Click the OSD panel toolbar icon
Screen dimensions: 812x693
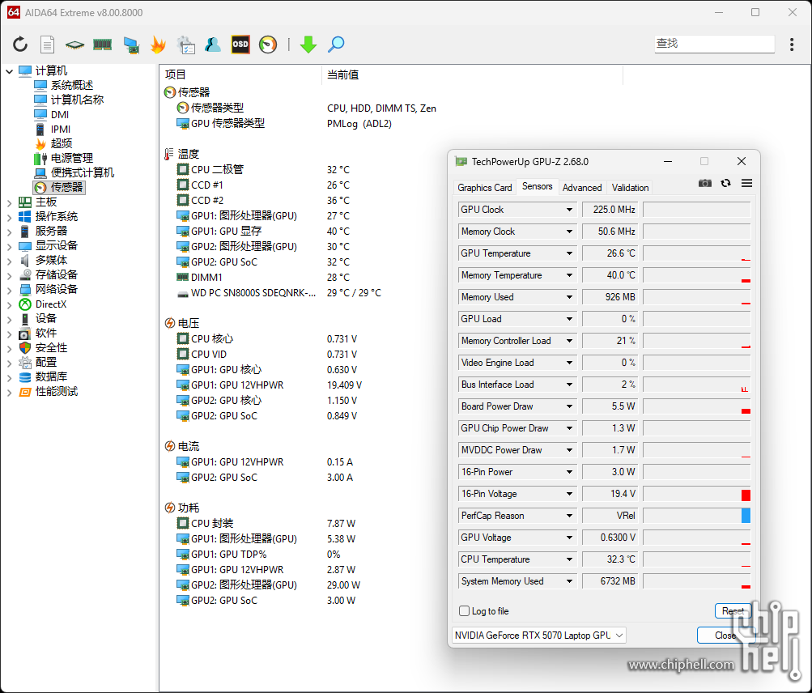(240, 45)
